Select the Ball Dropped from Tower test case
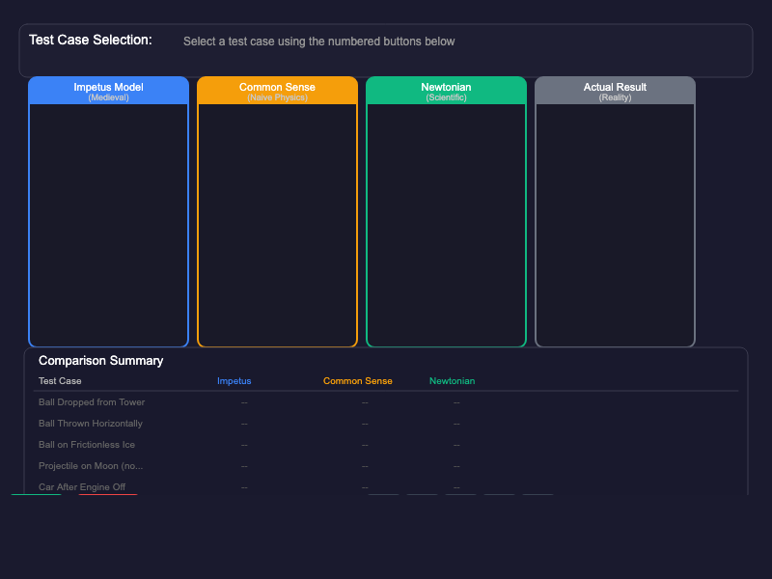 point(91,402)
